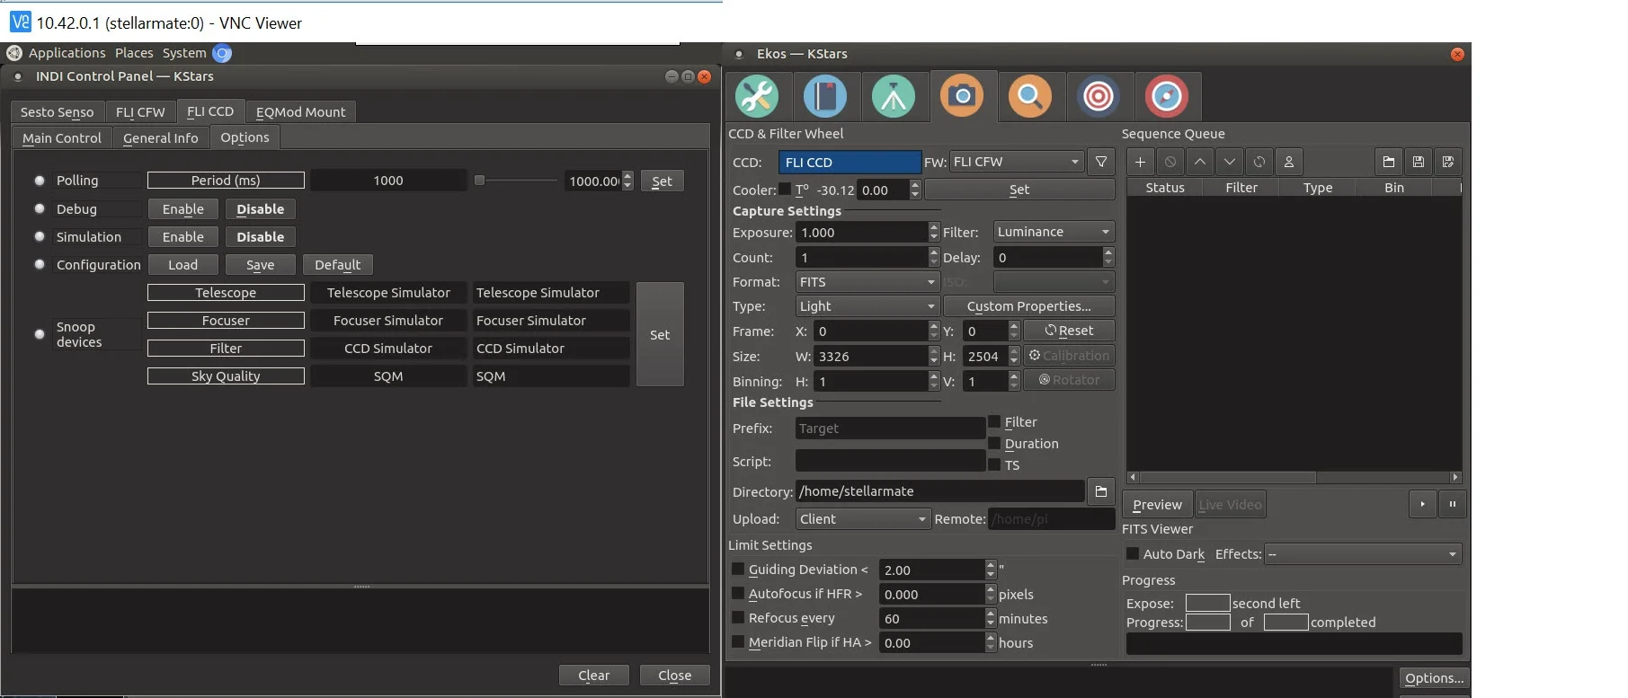Click the save sequence as icon
The width and height of the screenshot is (1628, 698).
tap(1448, 162)
